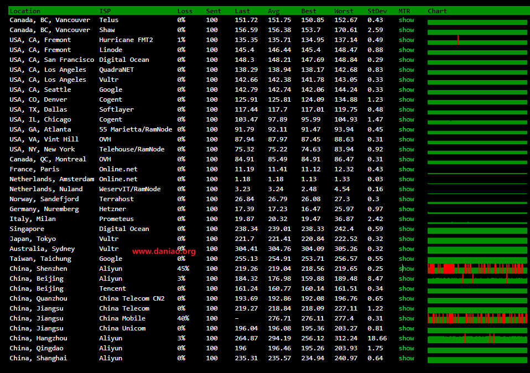Open show link for Qingdao Aliyun row
The width and height of the screenshot is (530, 373).
pyautogui.click(x=406, y=348)
